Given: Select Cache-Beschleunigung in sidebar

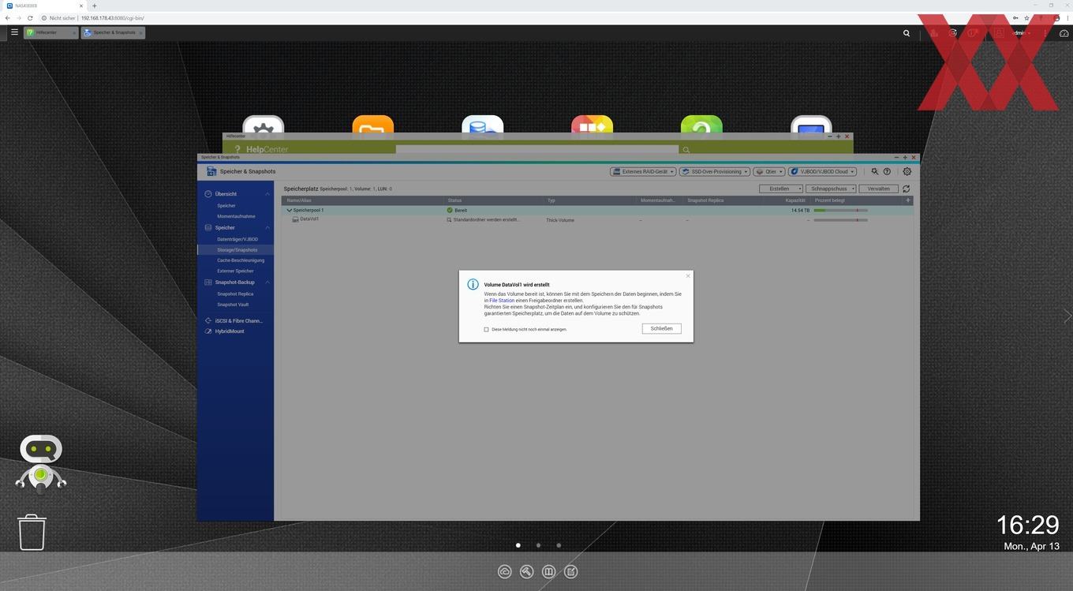Looking at the screenshot, I should [x=241, y=260].
